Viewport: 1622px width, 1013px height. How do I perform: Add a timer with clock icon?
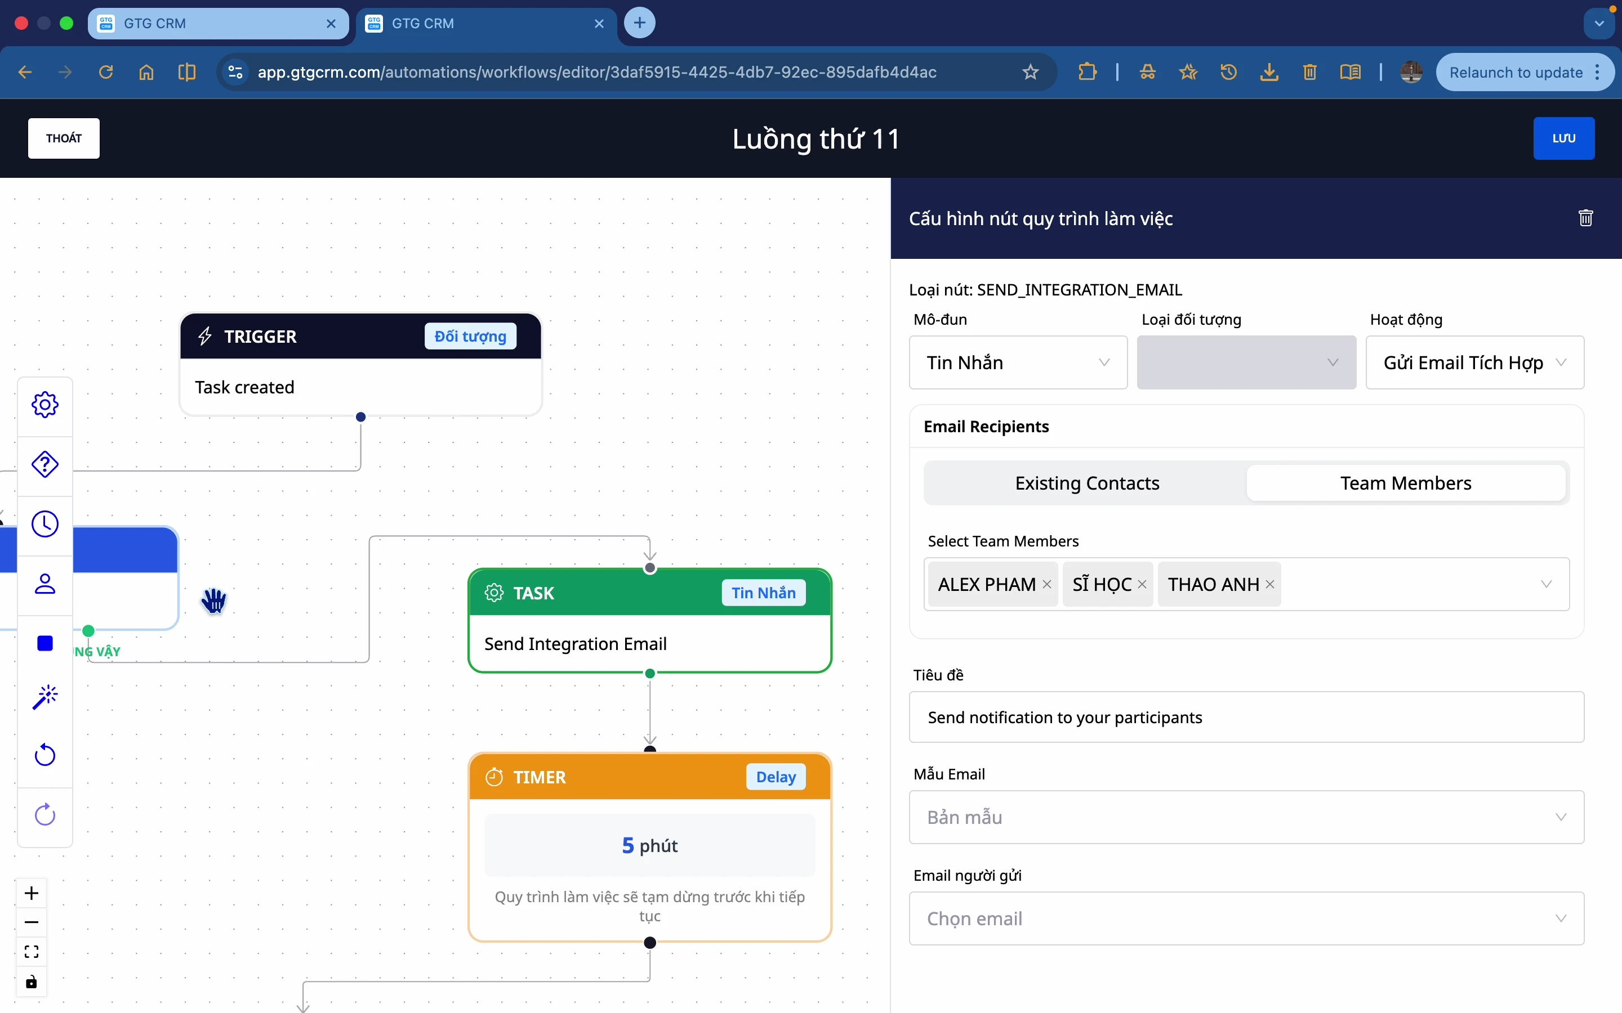coord(45,524)
